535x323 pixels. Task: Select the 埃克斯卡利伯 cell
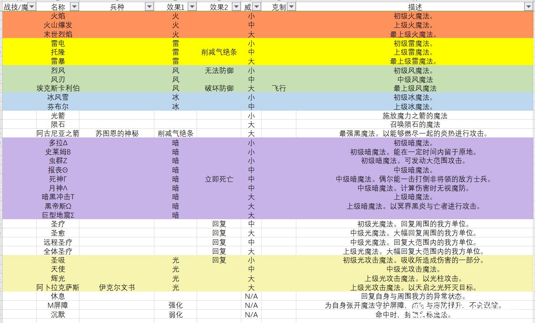tap(58, 88)
